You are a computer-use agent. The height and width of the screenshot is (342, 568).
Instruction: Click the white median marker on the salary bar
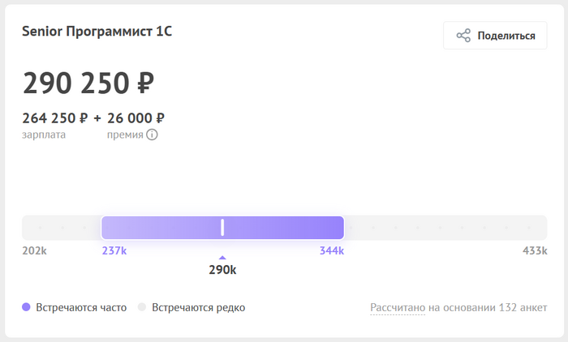coord(222,228)
